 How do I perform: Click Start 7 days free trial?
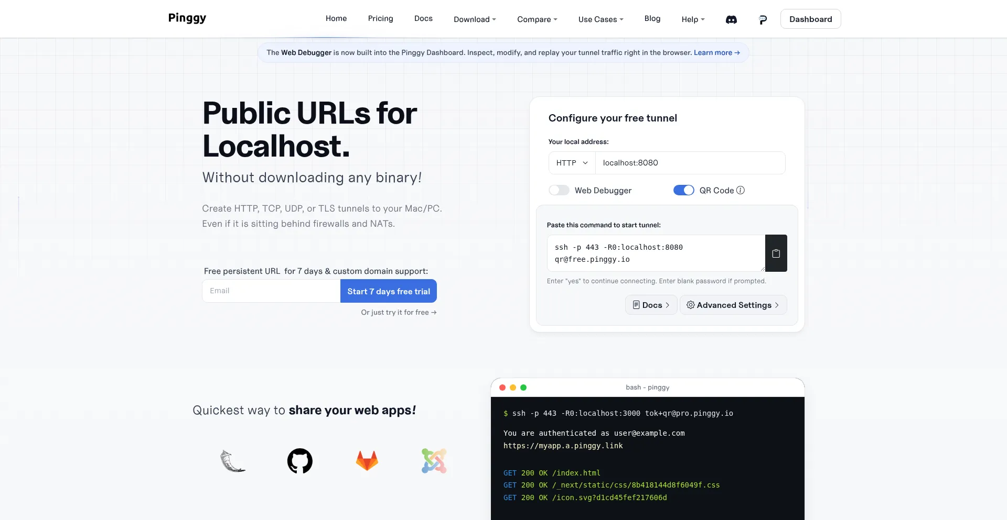(x=389, y=291)
